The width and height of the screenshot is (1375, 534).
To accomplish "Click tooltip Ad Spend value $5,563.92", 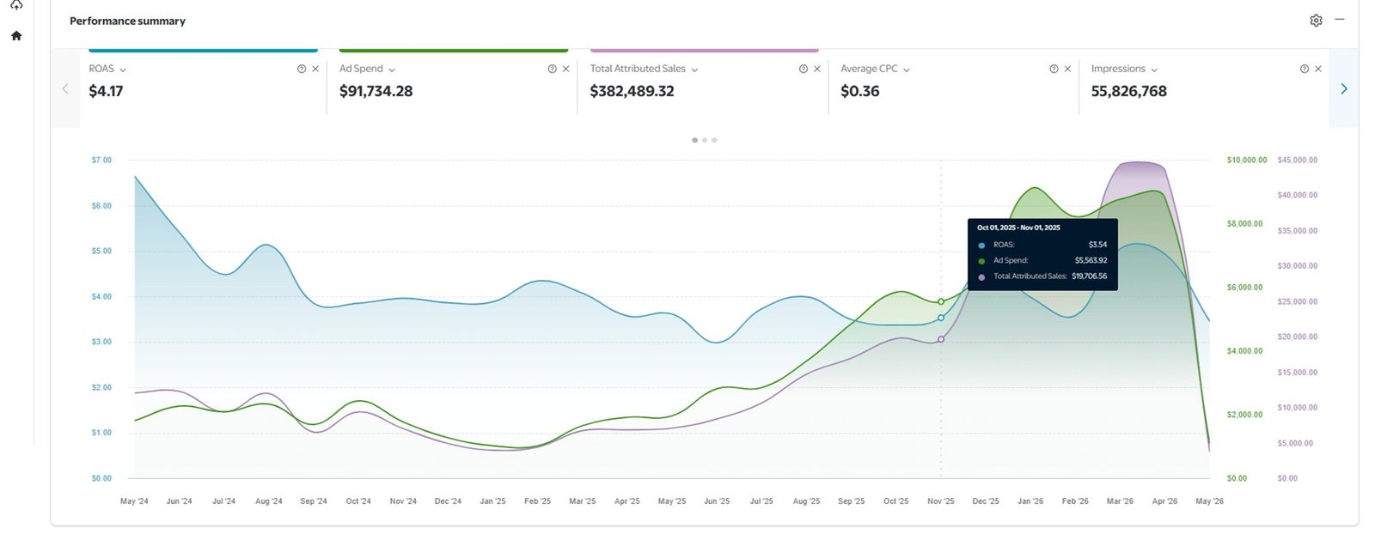I will 1091,260.
